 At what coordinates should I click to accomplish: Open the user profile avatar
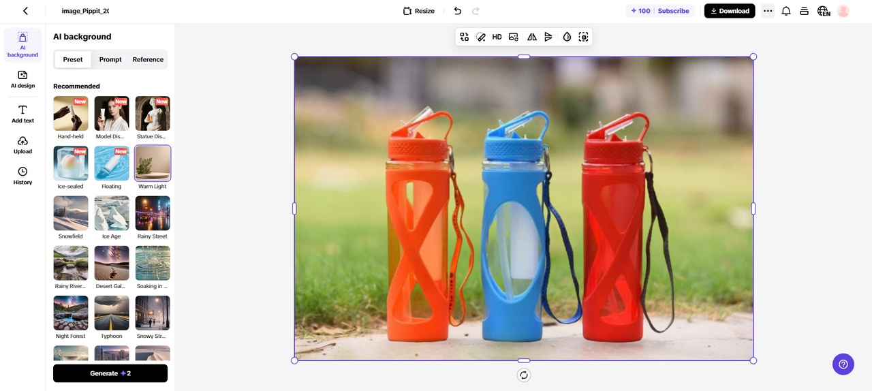(843, 11)
